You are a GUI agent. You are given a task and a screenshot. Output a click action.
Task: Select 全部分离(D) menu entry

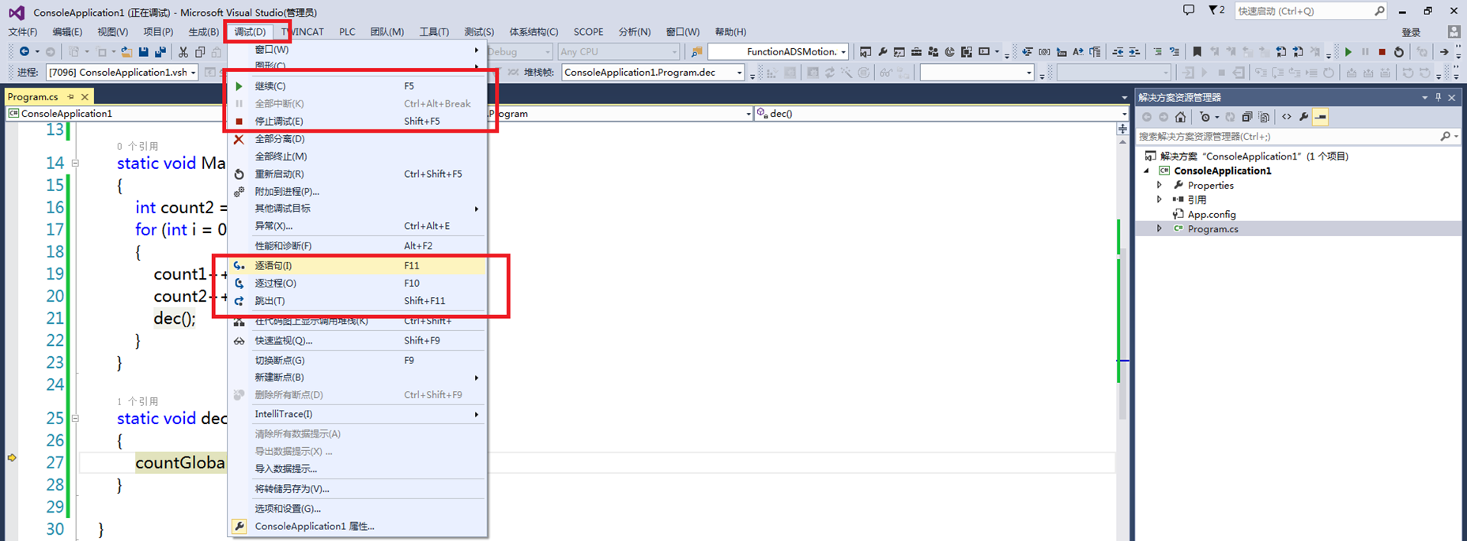(356, 139)
